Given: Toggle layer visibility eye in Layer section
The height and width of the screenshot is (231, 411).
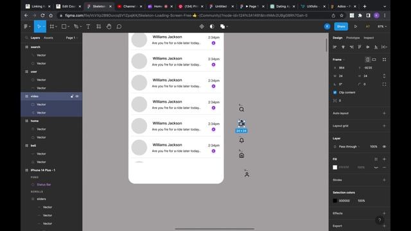Looking at the screenshot, I should pyautogui.click(x=384, y=147).
